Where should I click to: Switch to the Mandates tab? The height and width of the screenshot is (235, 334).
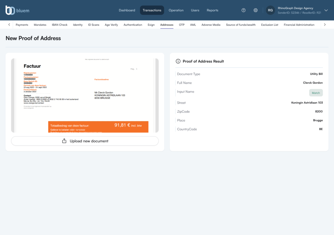click(40, 25)
